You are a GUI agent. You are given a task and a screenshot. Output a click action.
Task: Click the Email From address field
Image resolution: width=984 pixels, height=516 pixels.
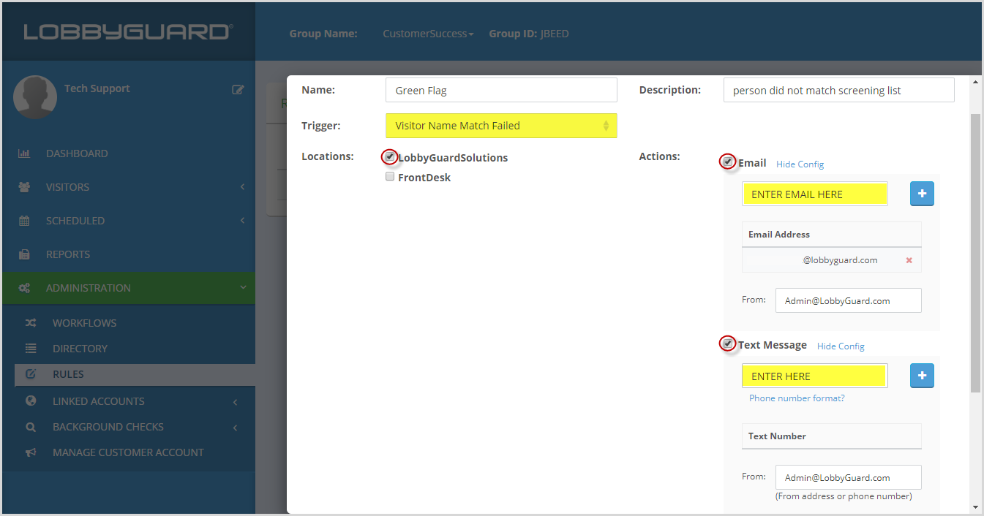(x=848, y=300)
